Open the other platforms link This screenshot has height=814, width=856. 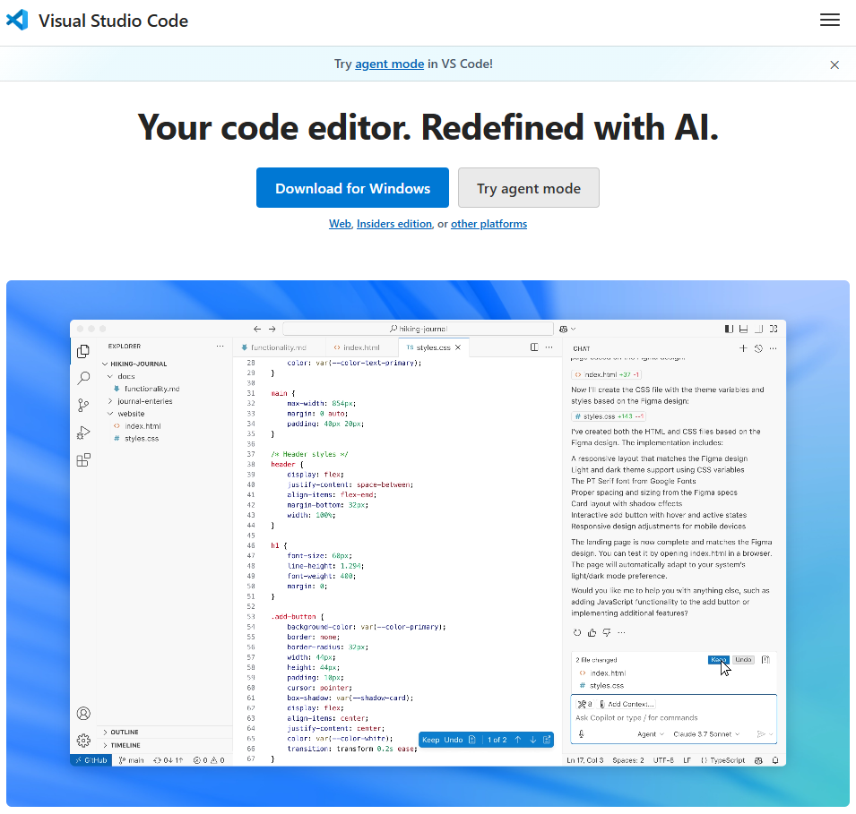489,224
